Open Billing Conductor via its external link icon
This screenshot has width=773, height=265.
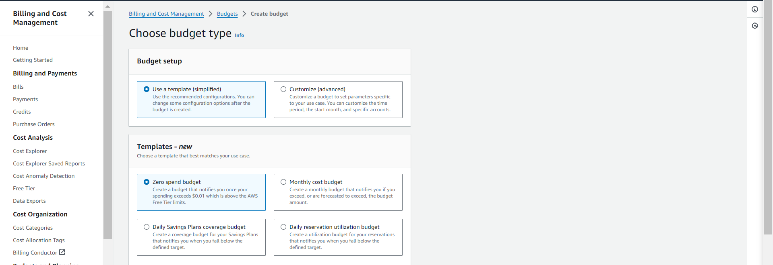tap(62, 252)
